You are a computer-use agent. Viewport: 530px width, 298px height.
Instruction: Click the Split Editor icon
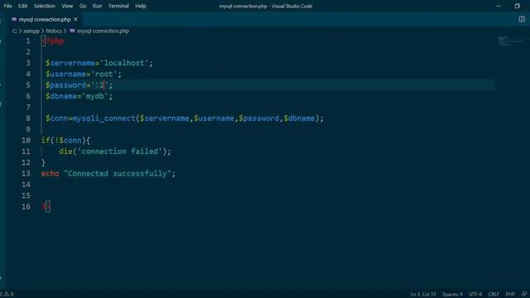coord(522,19)
